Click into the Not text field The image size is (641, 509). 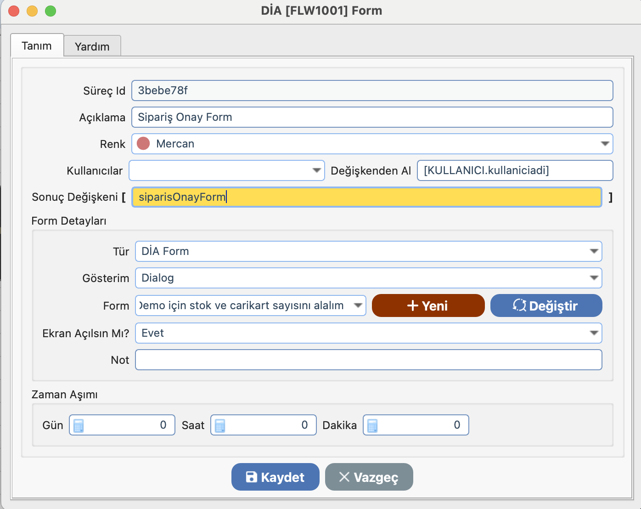pos(368,360)
